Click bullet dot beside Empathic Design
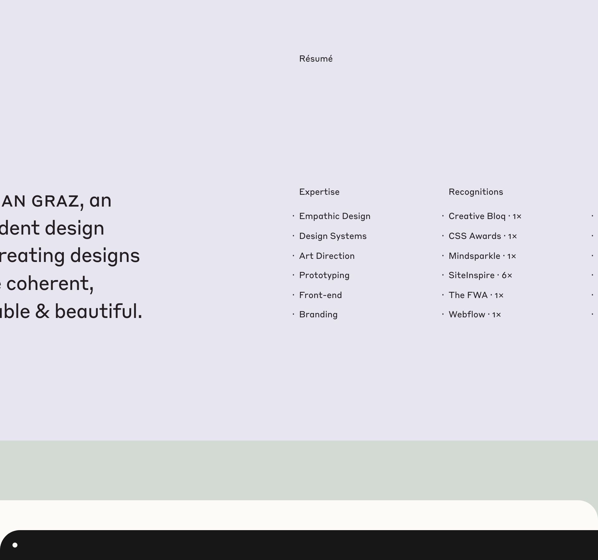 coord(293,216)
